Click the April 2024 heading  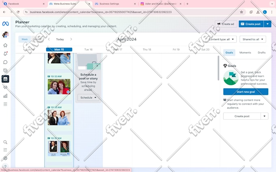[127, 39]
